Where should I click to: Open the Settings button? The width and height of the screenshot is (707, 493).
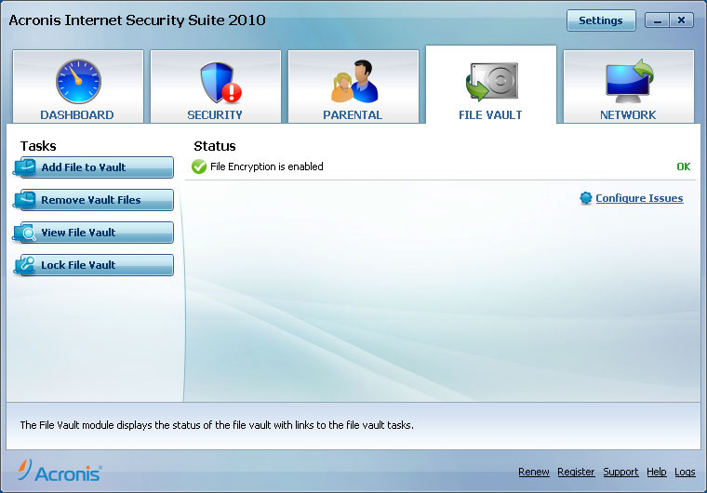601,20
